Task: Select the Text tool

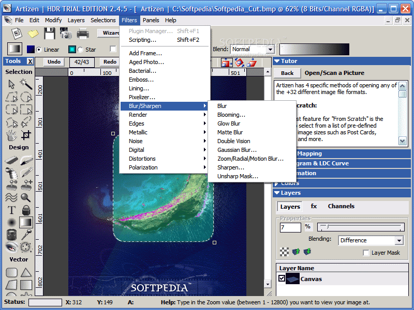Action: [11, 210]
